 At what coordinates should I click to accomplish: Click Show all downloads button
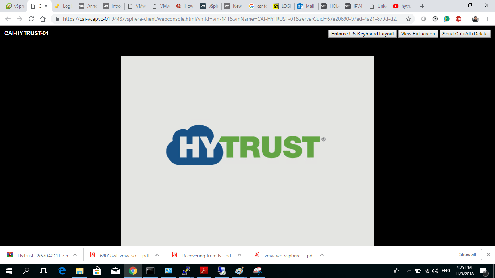click(x=467, y=254)
